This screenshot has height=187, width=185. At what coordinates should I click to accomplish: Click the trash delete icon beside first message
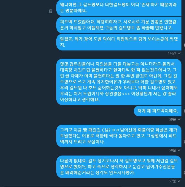tap(50, 11)
